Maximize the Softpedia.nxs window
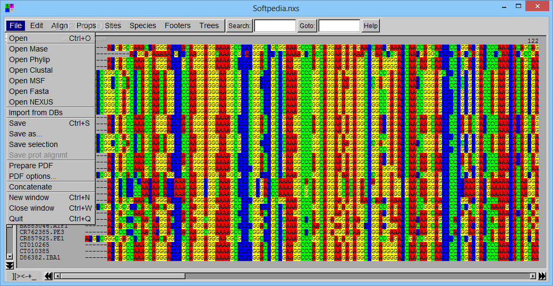The image size is (553, 286). point(518,6)
